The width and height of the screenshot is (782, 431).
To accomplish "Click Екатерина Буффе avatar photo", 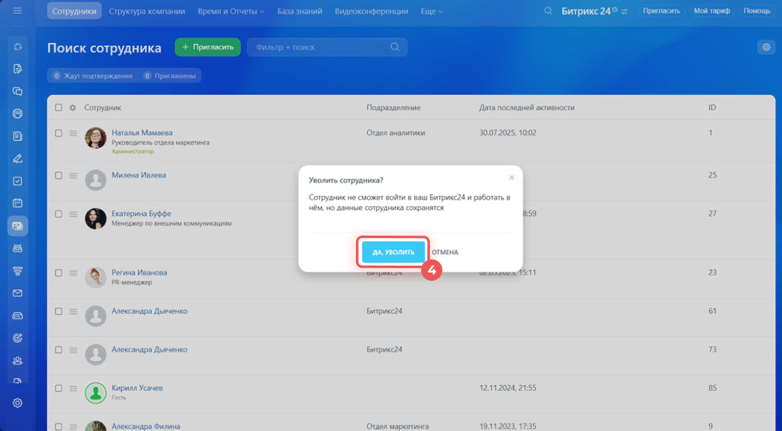I will (x=95, y=219).
